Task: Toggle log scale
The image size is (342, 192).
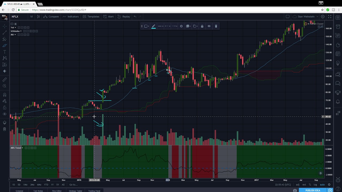Action: (315, 185)
